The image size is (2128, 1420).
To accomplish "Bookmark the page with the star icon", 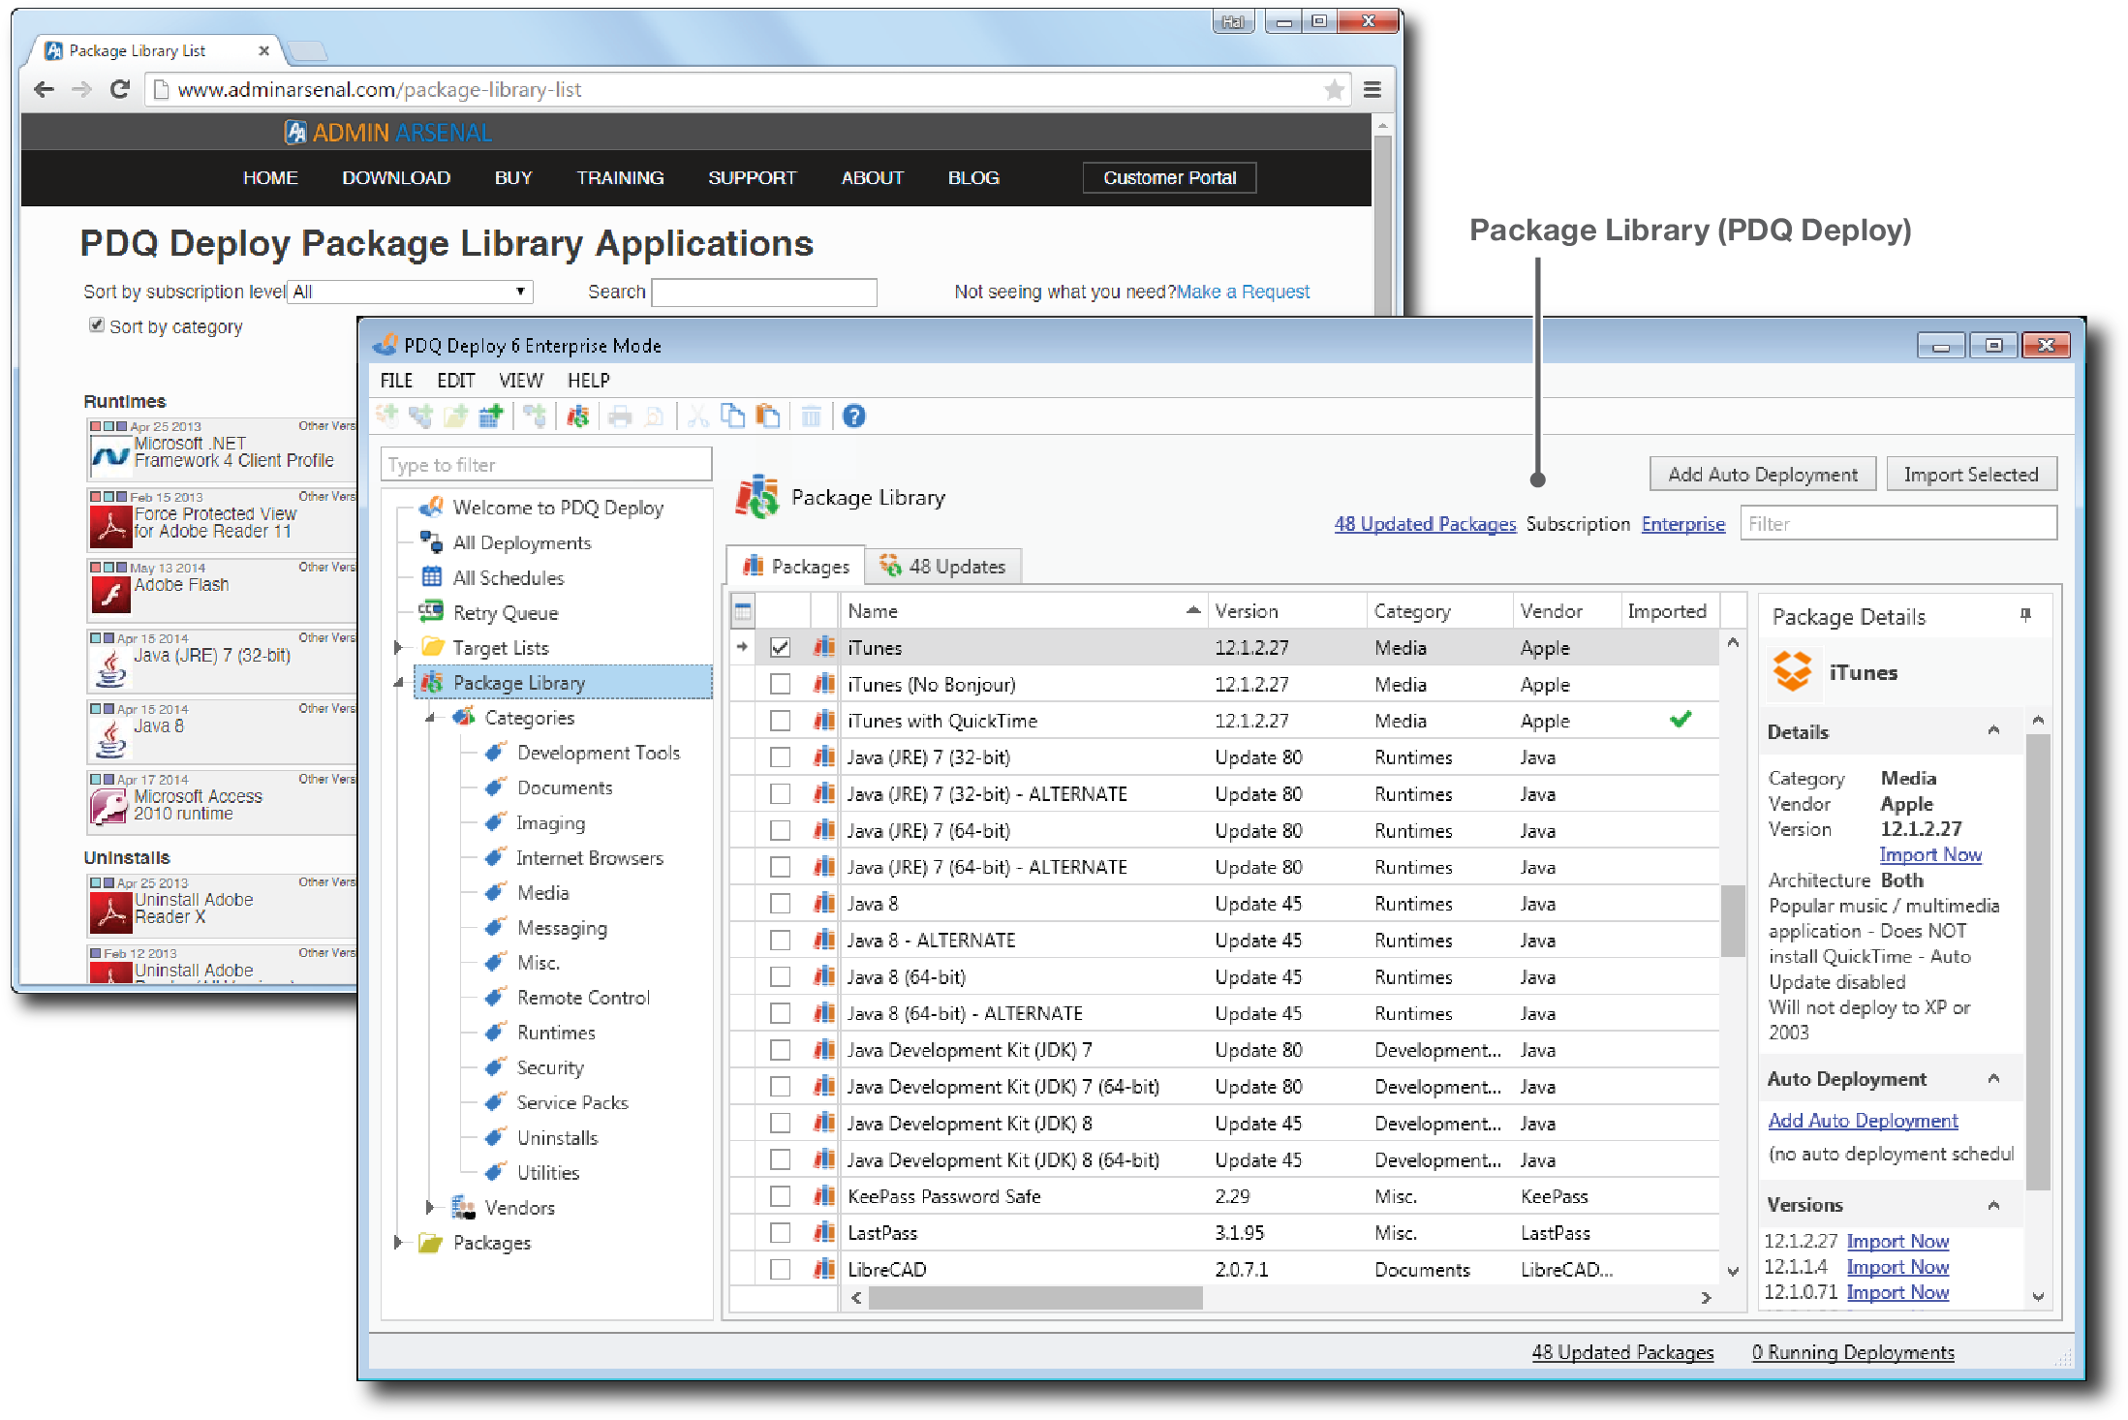I will pos(1335,90).
